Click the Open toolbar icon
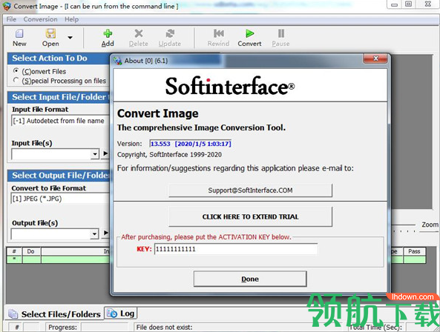This screenshot has height=332, width=440. (50, 33)
